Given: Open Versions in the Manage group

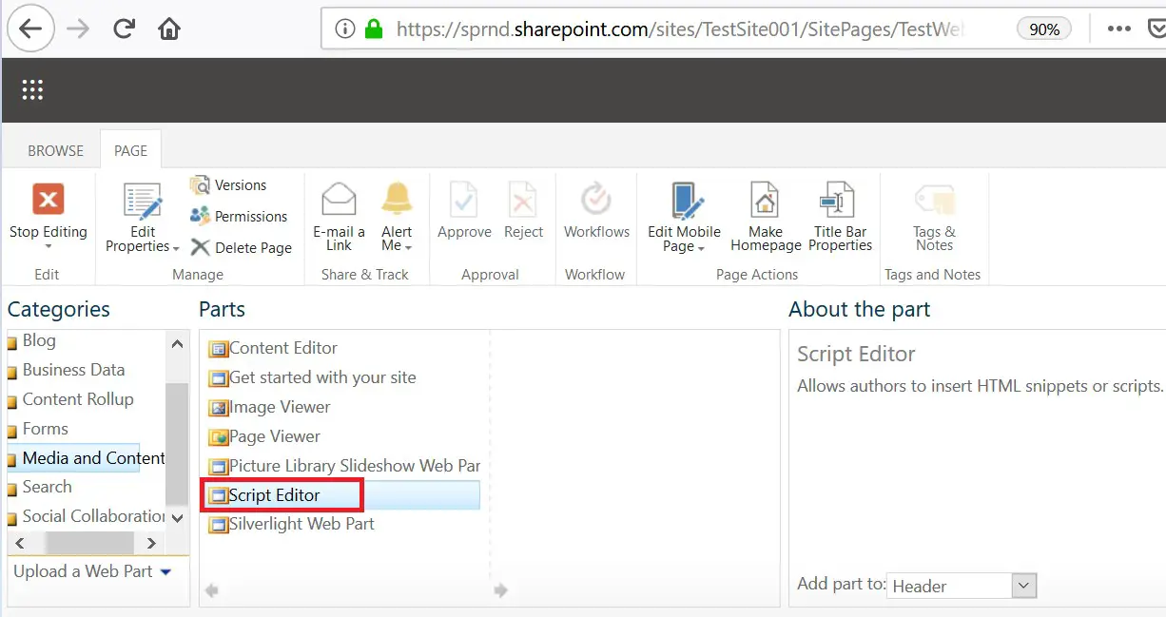Looking at the screenshot, I should tap(228, 185).
